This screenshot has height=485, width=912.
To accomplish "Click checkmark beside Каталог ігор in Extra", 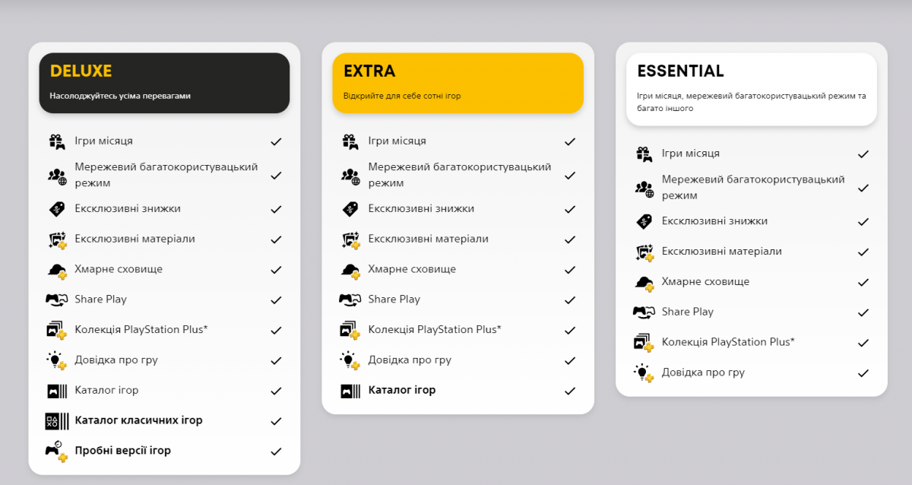I will [570, 391].
